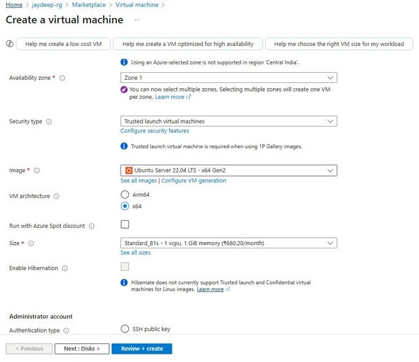Open Learn more about Hibernate support
The width and height of the screenshot is (419, 362).
[210, 289]
